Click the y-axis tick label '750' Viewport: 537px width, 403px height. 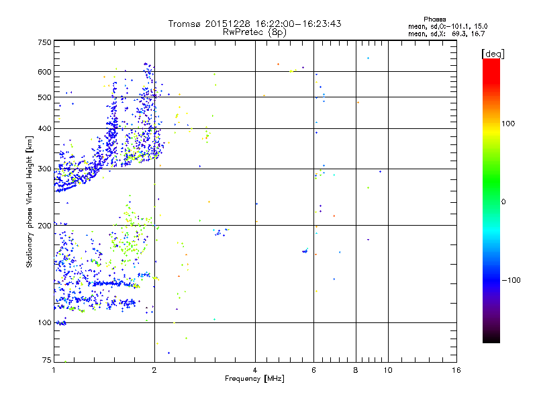[x=44, y=42]
